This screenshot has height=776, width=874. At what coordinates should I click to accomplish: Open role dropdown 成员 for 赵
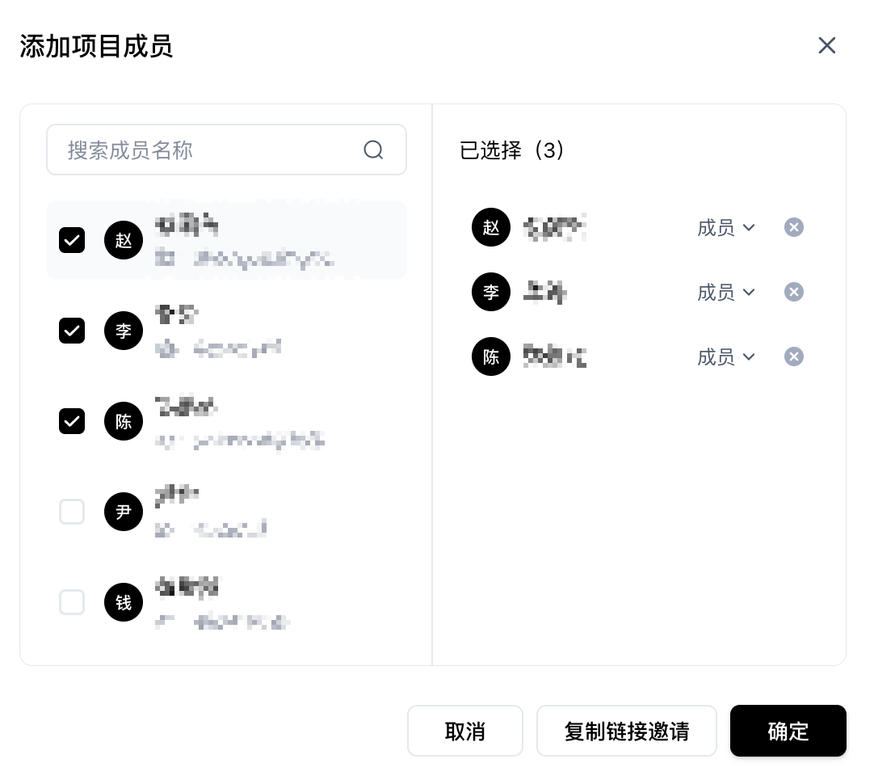(x=726, y=228)
